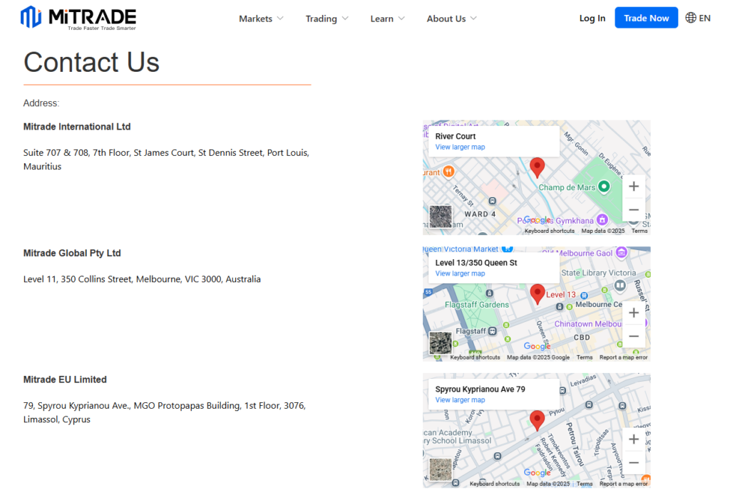
Task: Click Old Melbourne Gaol marker icon
Action: coord(621,253)
